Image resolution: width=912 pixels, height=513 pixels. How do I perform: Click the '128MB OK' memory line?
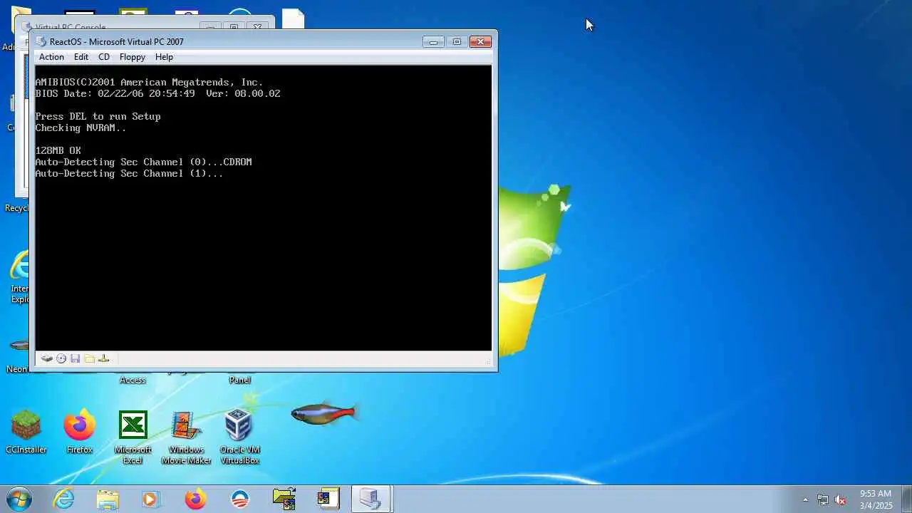point(58,150)
